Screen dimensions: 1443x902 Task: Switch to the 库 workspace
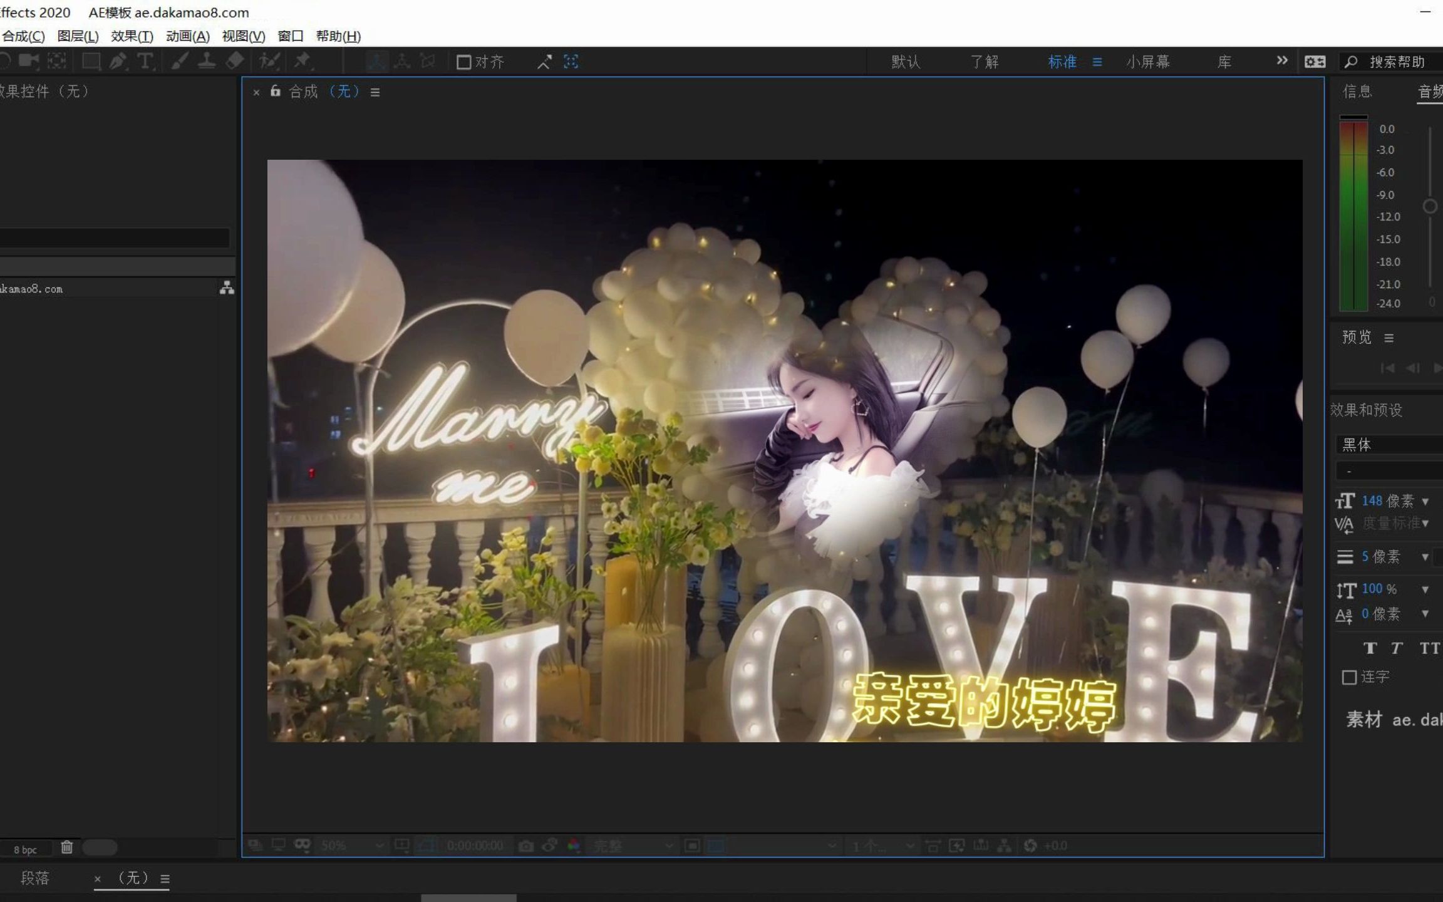click(1224, 61)
